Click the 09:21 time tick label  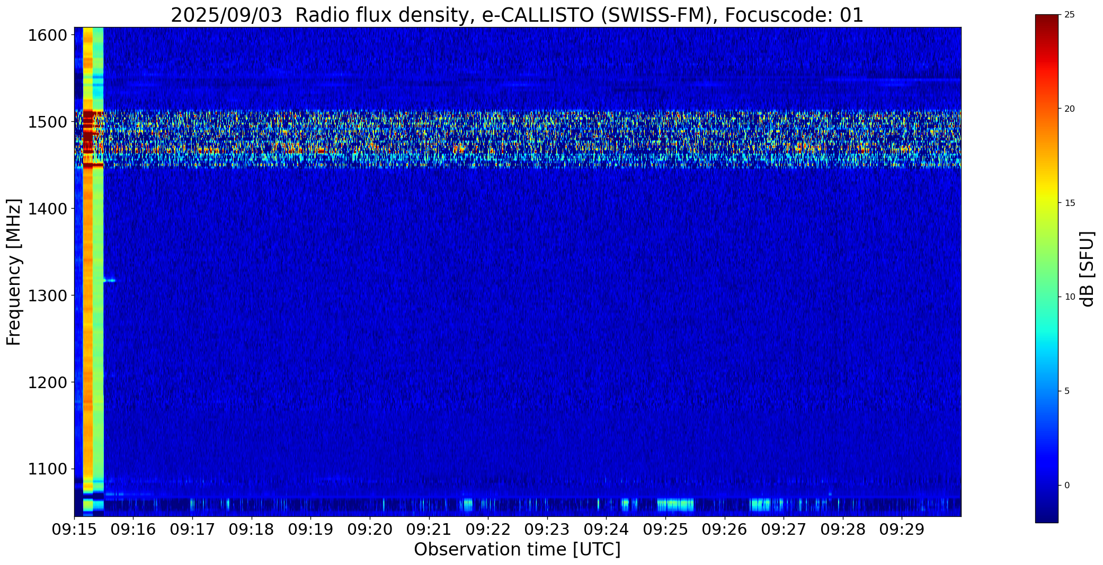pos(429,530)
